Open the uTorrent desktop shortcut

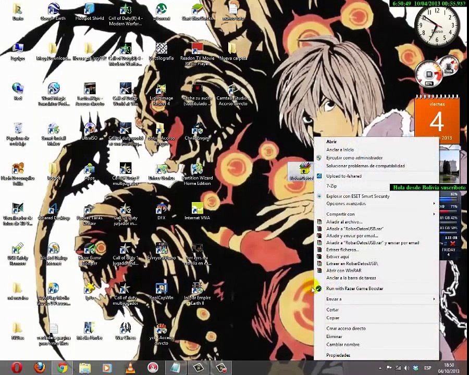click(162, 12)
